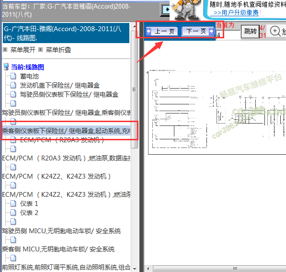The image size is (286, 272).
Task: Open the 仪表 2 diagram
Action: 29,213
